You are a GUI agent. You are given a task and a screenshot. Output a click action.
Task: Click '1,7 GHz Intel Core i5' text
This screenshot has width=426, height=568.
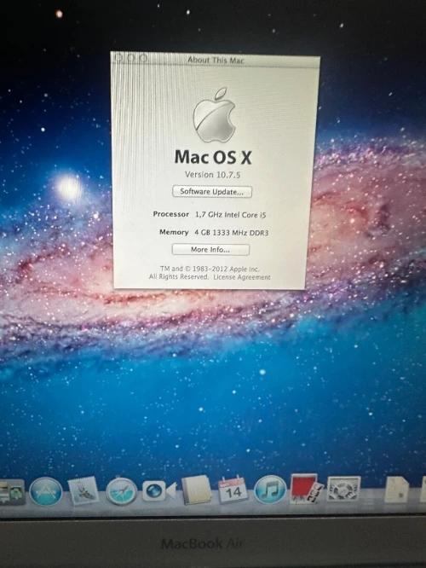pyautogui.click(x=231, y=215)
